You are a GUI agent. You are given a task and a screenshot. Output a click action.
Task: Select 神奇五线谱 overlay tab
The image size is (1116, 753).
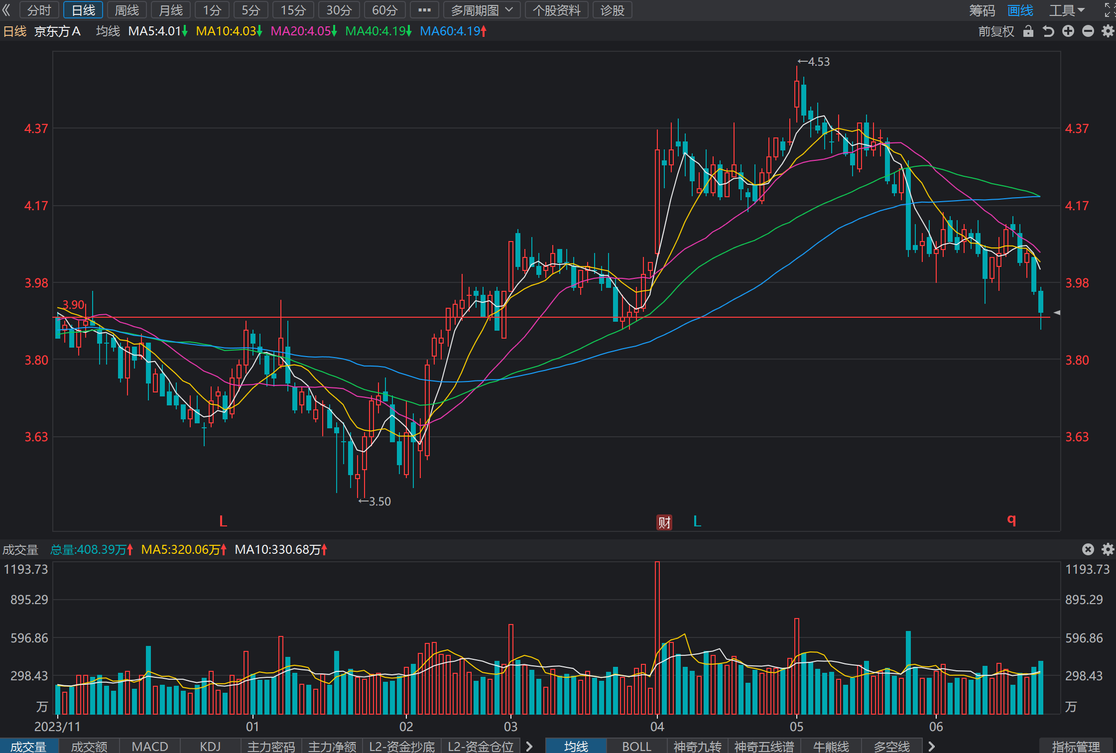(x=764, y=746)
